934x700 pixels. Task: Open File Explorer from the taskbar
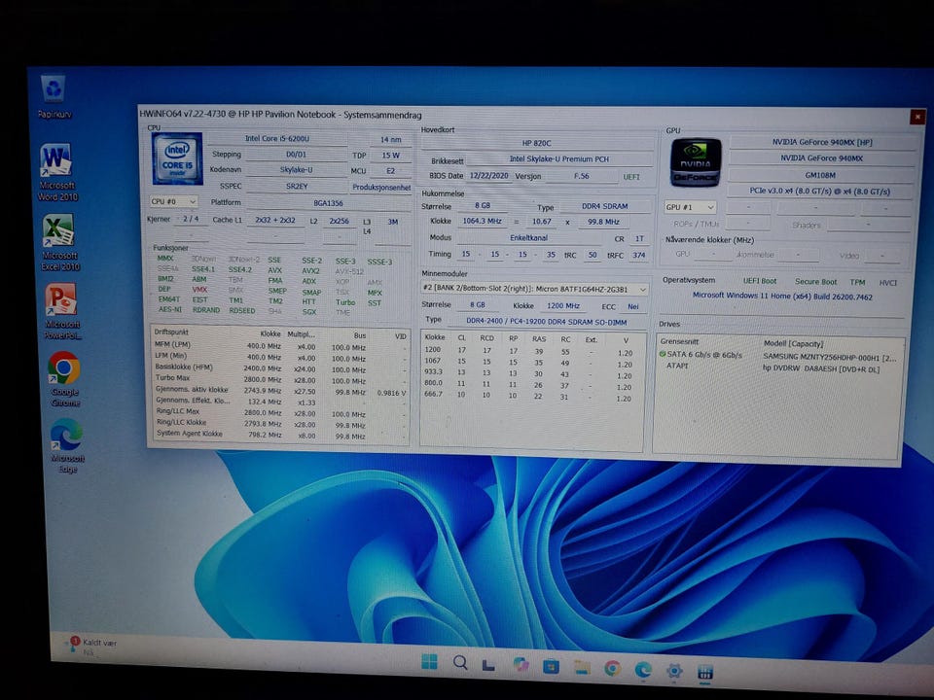(x=582, y=667)
